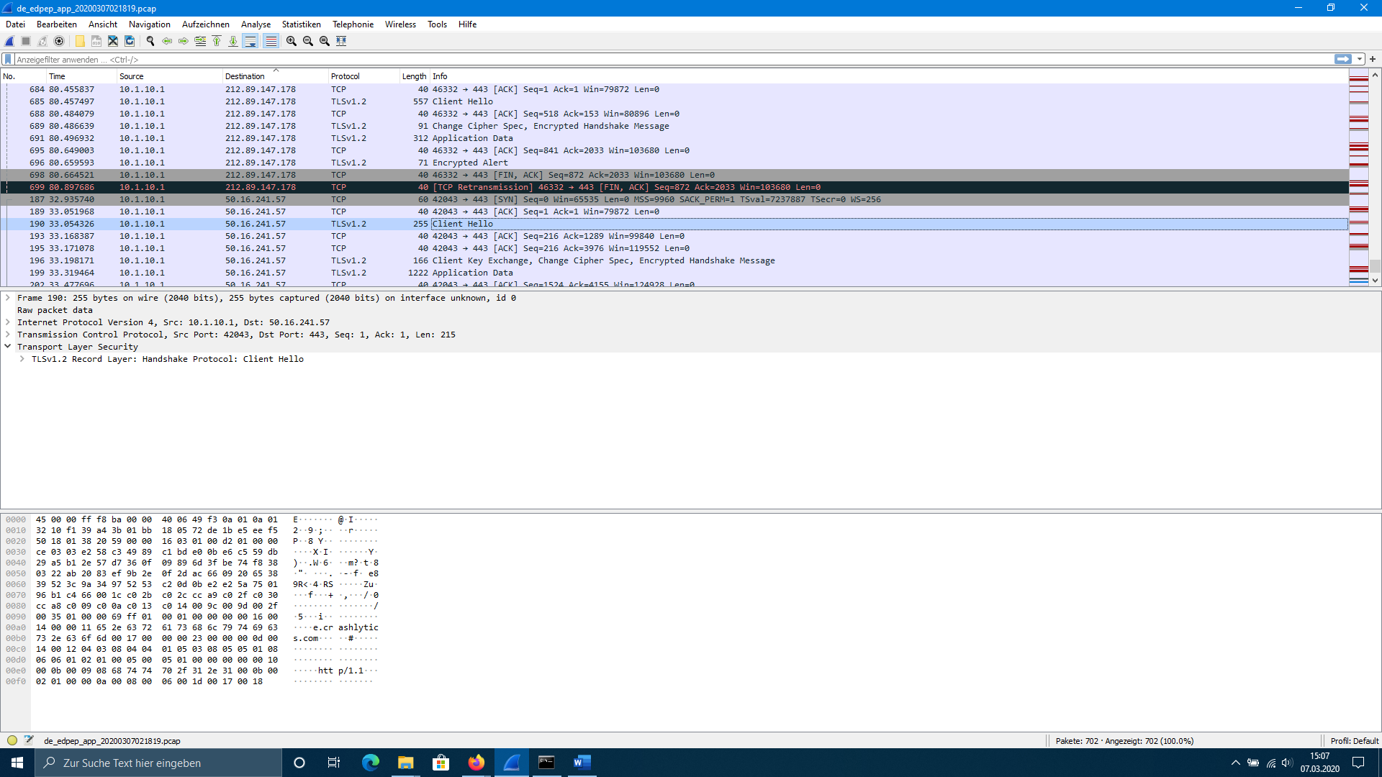Open display filter history dropdown arrow
The height and width of the screenshot is (777, 1382).
1360,60
